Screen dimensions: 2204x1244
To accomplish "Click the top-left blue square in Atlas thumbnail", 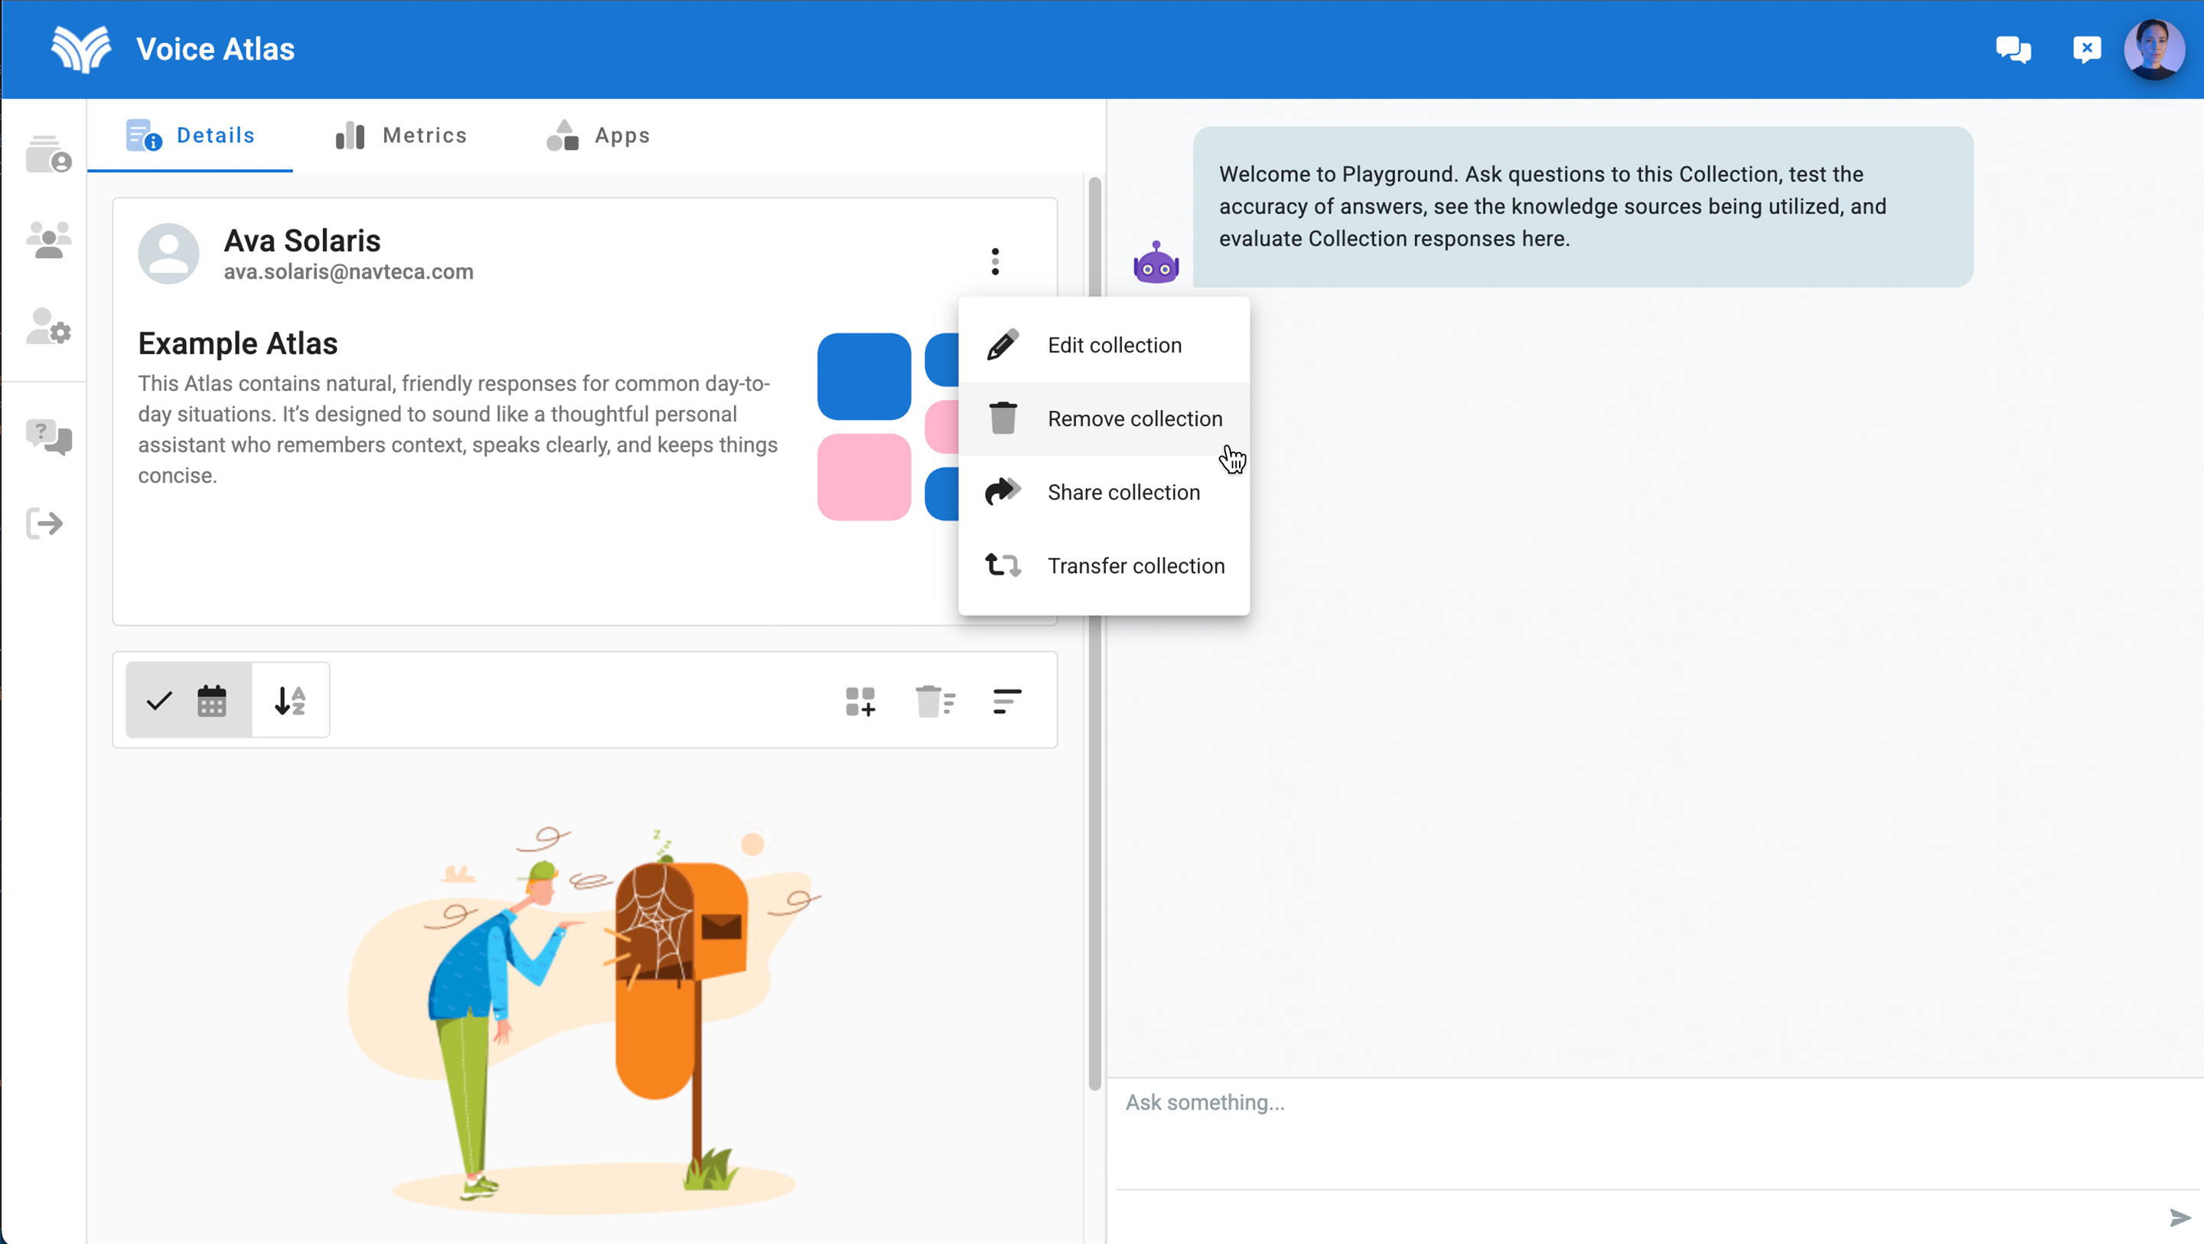I will [x=863, y=376].
